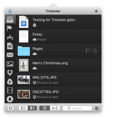Select the Applications filter icon
The image size is (113, 118).
point(10,37)
